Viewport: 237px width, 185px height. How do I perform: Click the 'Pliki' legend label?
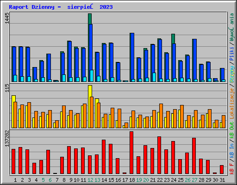coord(232,54)
